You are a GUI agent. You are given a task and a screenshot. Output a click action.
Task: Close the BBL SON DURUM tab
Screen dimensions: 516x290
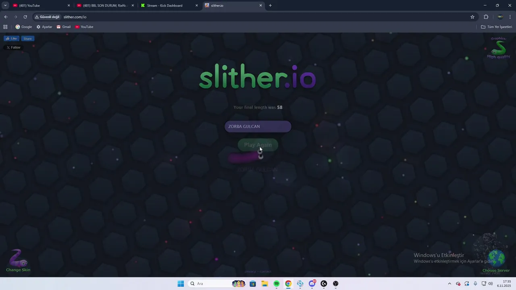click(x=133, y=6)
